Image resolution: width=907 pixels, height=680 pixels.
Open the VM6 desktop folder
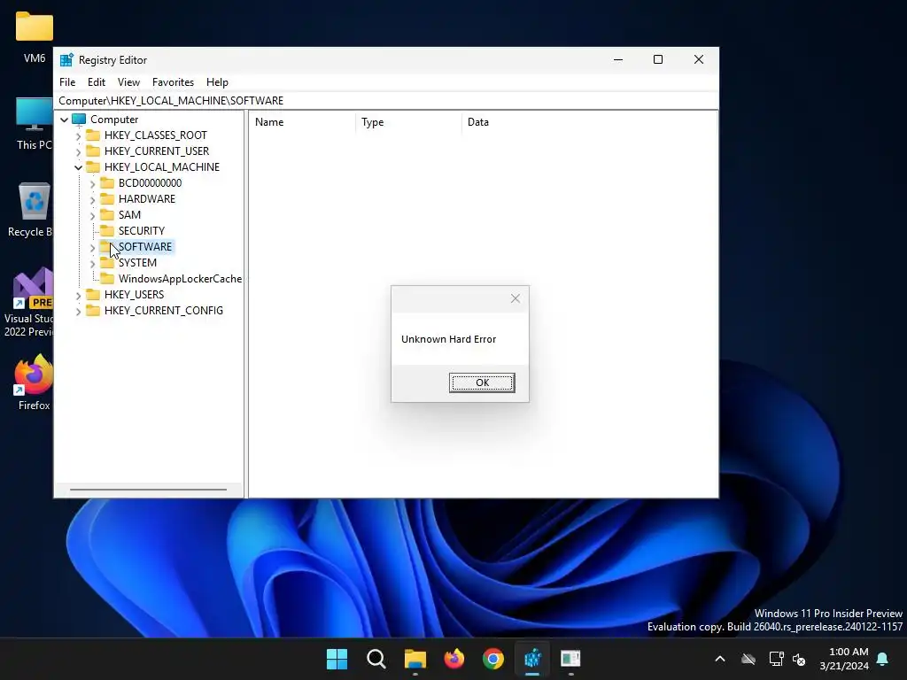(x=35, y=37)
